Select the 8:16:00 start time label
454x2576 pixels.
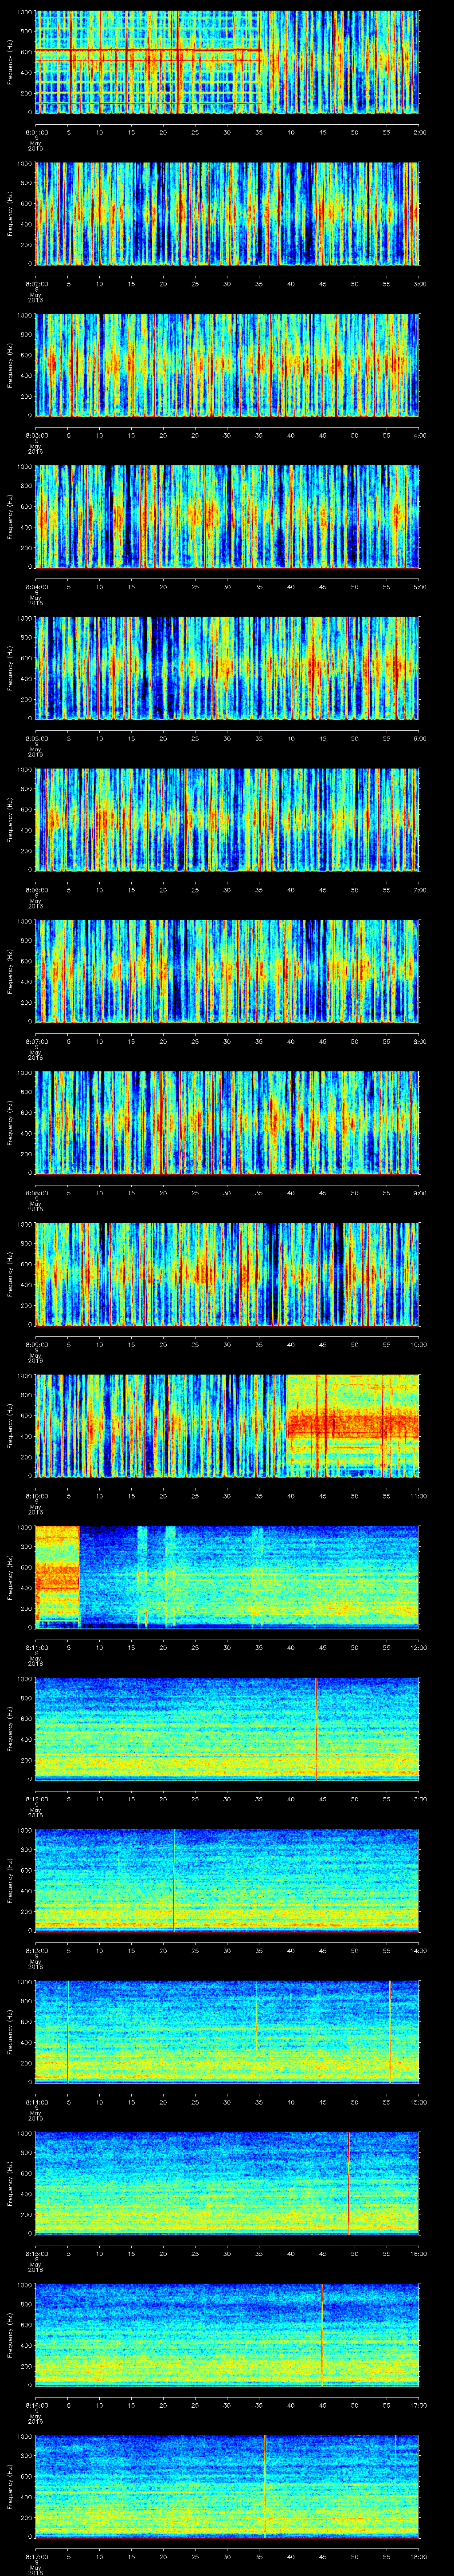pyautogui.click(x=36, y=2404)
